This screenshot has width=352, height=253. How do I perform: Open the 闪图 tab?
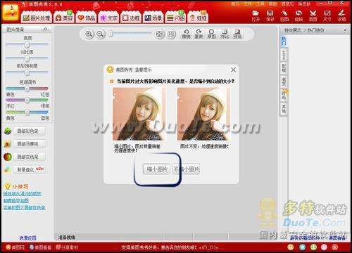coord(175,18)
